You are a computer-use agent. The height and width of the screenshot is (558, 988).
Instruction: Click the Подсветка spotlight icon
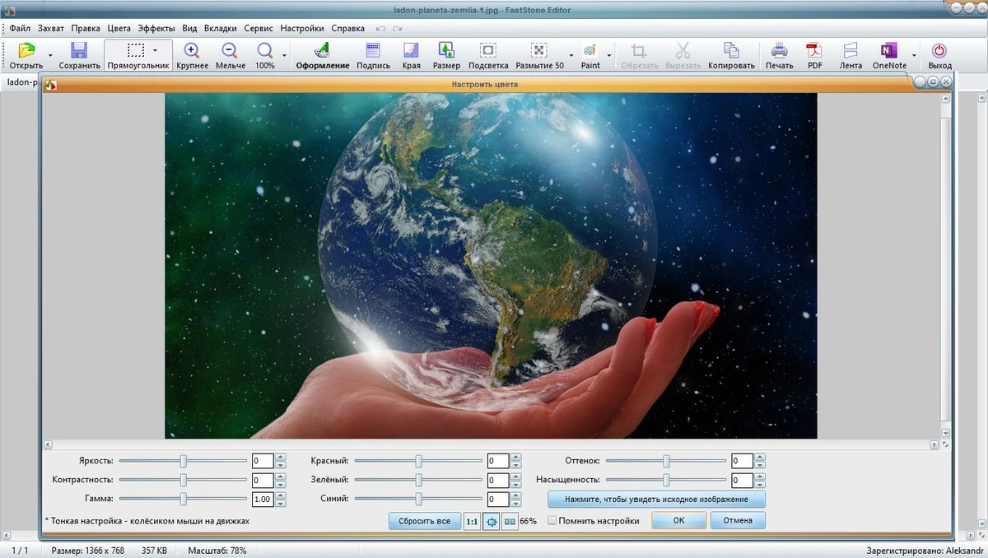click(488, 51)
